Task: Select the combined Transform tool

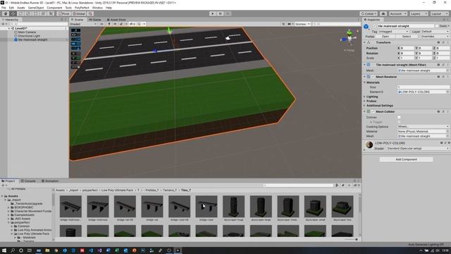Action: click(x=43, y=13)
